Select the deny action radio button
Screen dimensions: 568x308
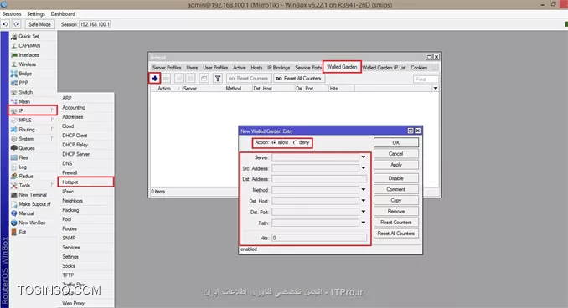click(x=296, y=142)
